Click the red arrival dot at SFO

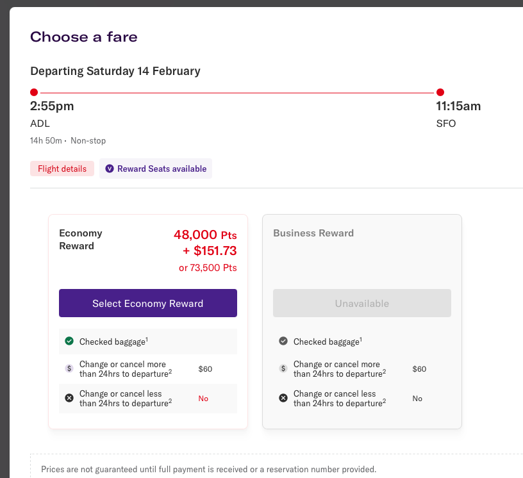pyautogui.click(x=440, y=92)
